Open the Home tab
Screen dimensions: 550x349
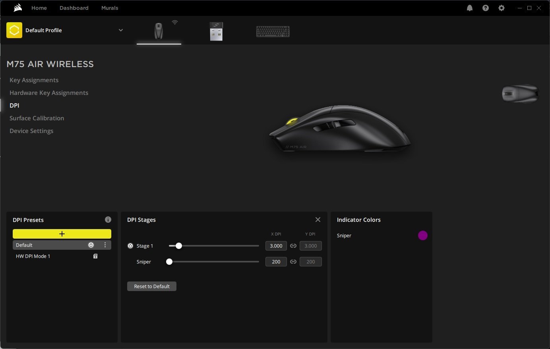click(x=39, y=8)
